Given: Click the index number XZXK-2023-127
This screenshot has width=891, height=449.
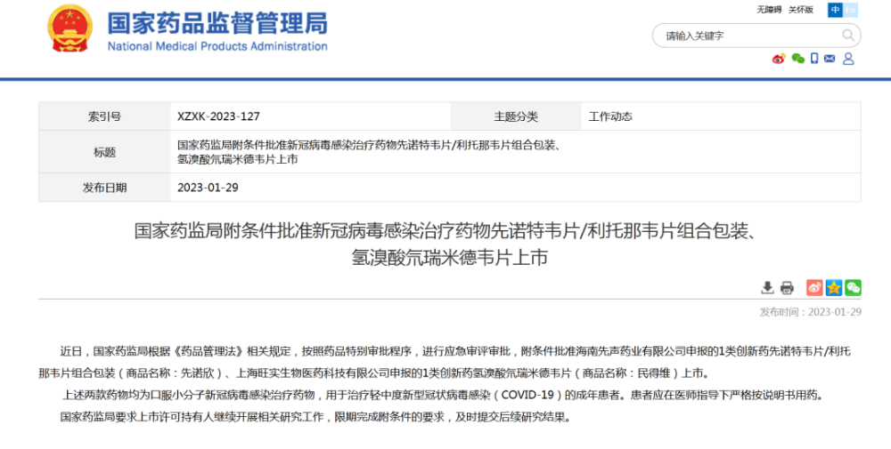Looking at the screenshot, I should click(218, 116).
